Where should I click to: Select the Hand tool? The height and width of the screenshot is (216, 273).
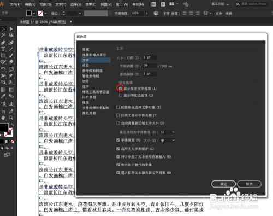pyautogui.click(x=3, y=118)
